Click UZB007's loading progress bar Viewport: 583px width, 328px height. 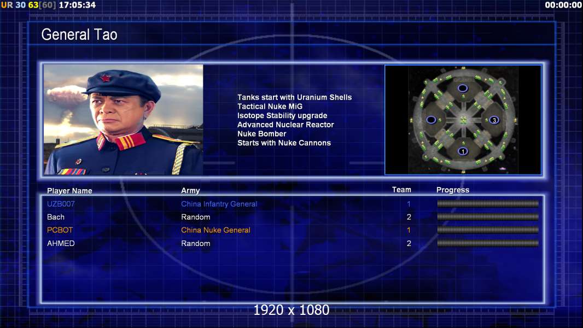pyautogui.click(x=488, y=203)
